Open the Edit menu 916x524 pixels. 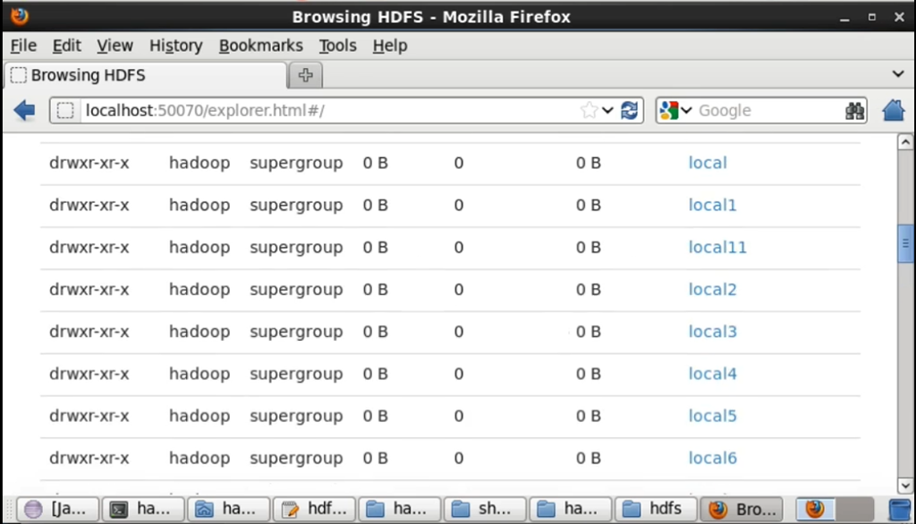pyautogui.click(x=66, y=46)
